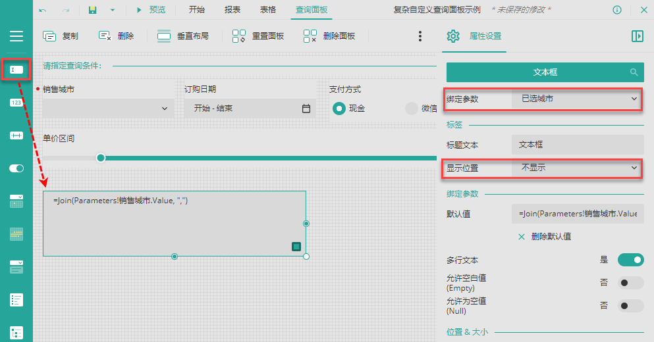Switch to the 报表 tab

(x=232, y=10)
